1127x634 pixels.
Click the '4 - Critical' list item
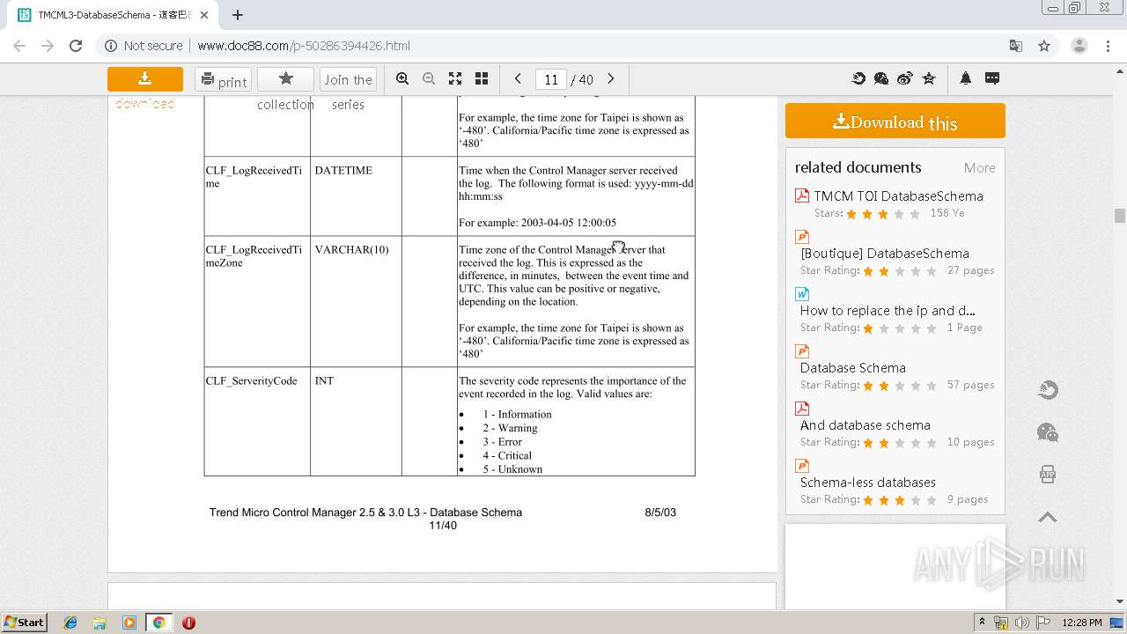coord(507,456)
